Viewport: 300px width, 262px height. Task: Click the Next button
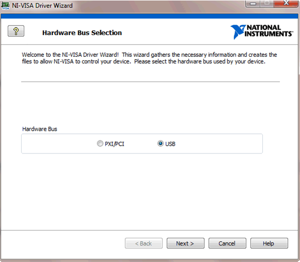[185, 243]
